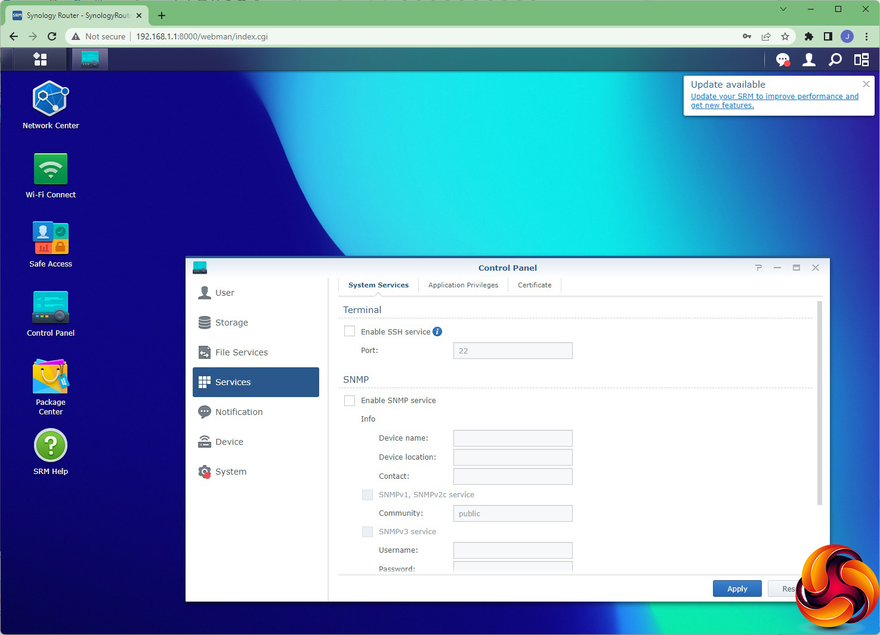
Task: Minimize the Control Panel window
Action: click(x=777, y=268)
